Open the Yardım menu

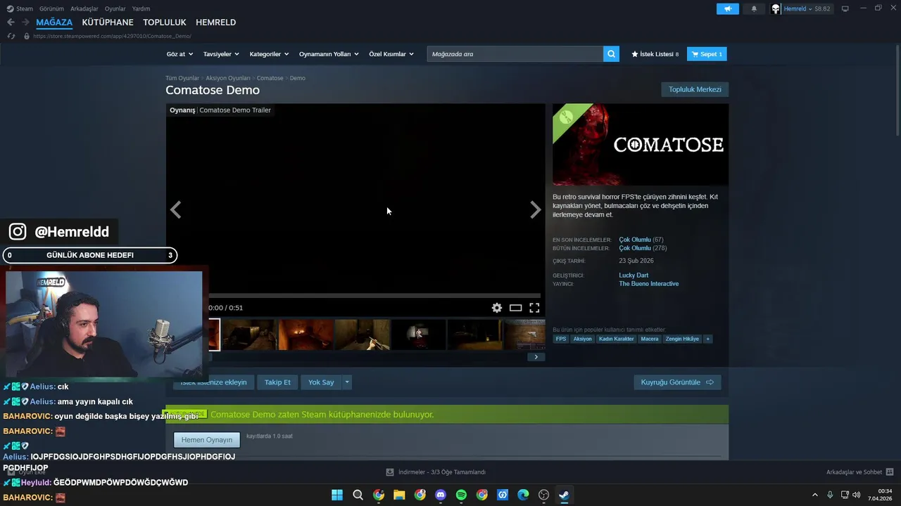click(141, 8)
